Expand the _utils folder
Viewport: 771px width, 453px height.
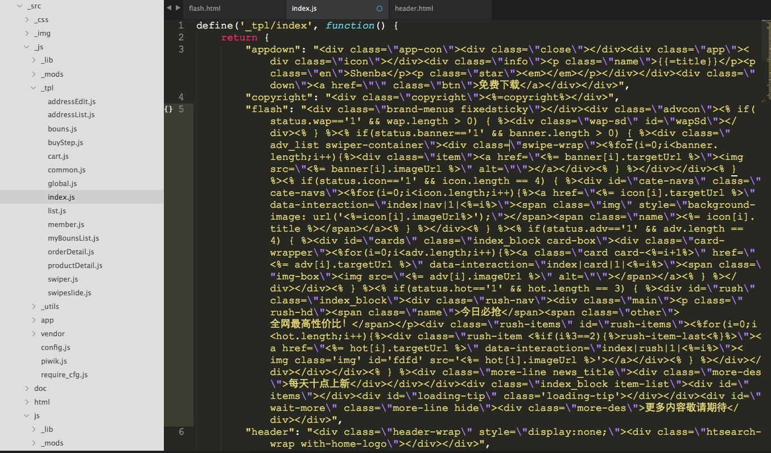(34, 306)
